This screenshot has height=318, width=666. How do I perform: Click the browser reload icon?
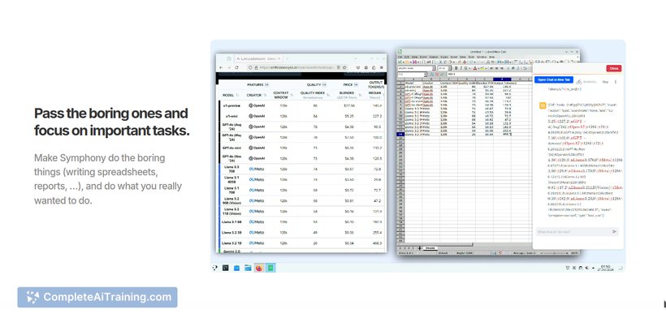236,68
